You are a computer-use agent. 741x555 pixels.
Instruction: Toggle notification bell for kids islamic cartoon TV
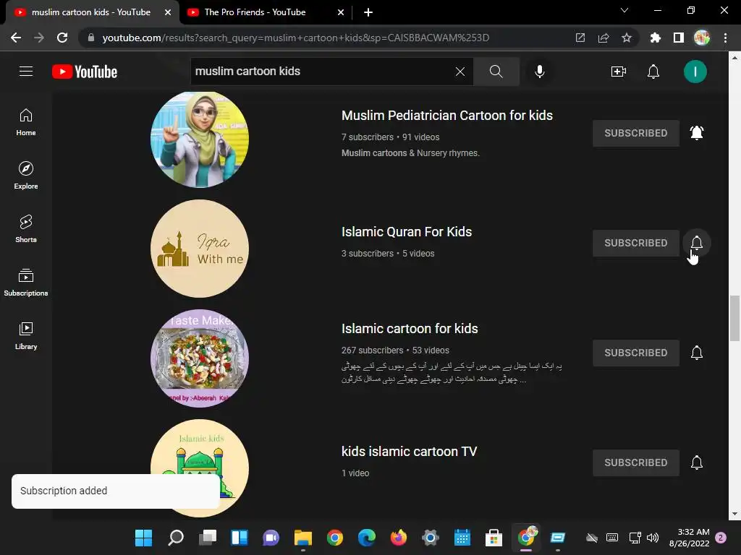point(697,462)
